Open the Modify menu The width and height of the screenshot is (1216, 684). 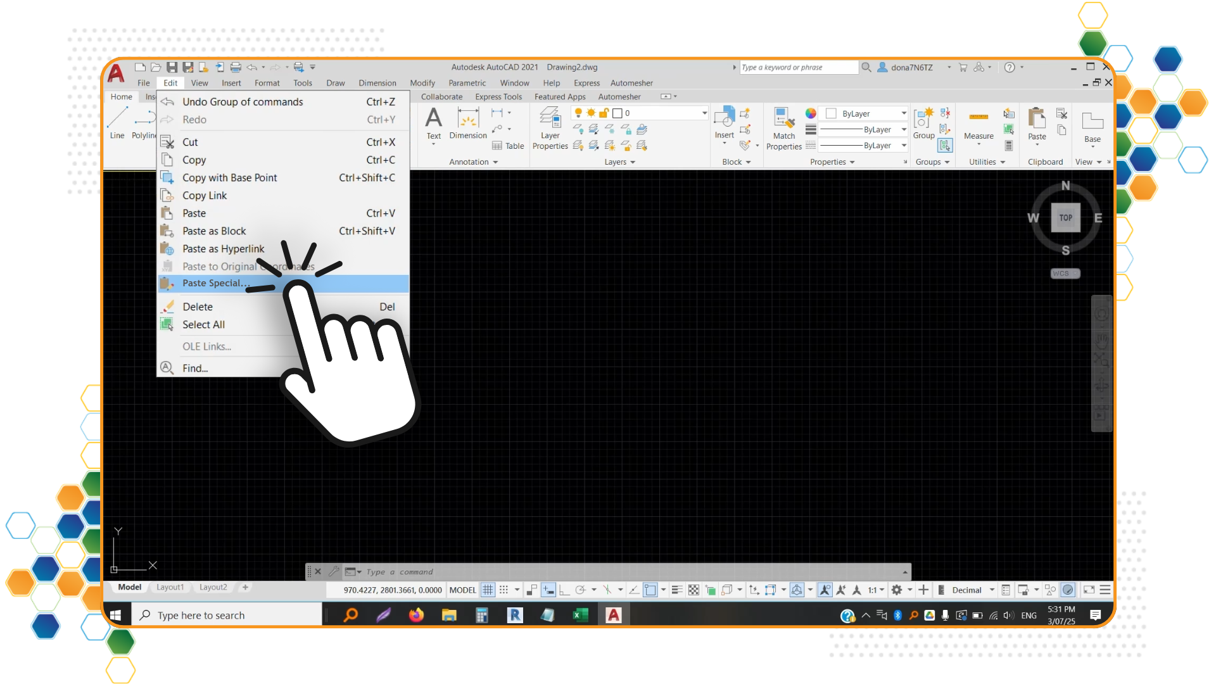coord(422,83)
